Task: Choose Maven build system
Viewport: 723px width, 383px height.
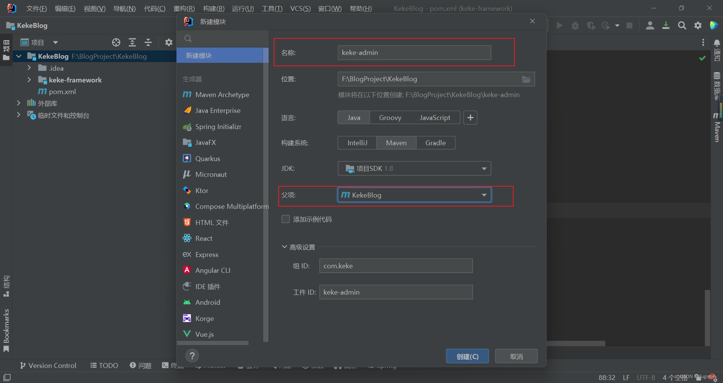Action: [x=396, y=143]
